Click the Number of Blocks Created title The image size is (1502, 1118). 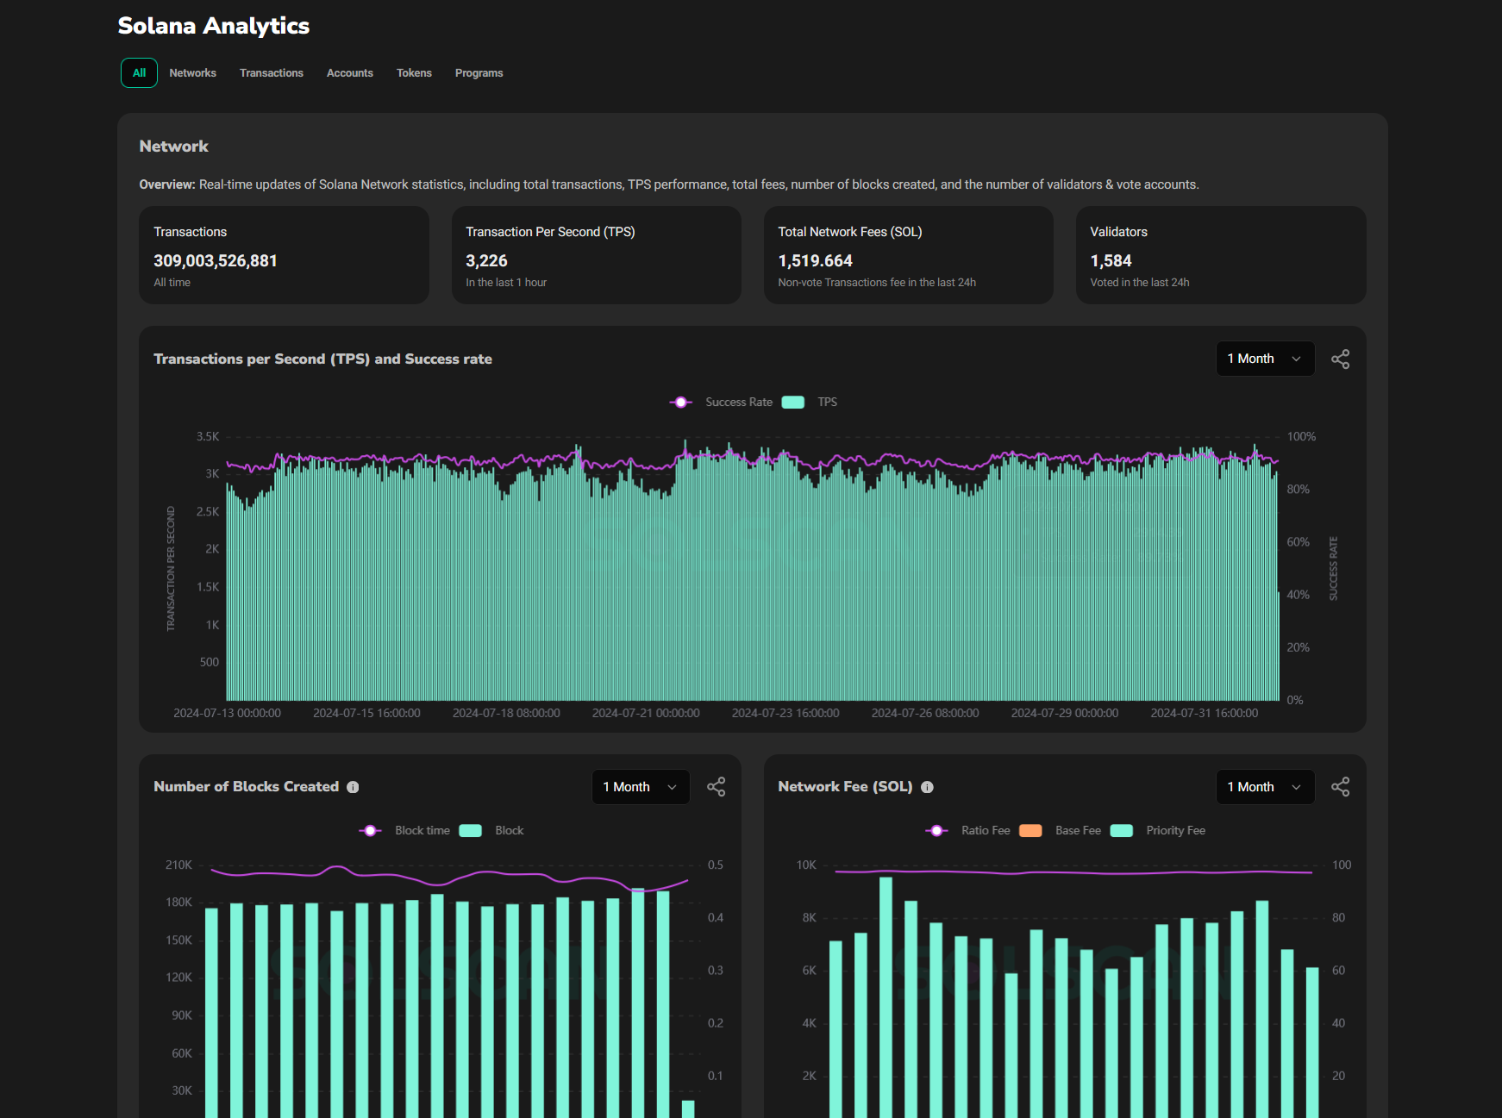[x=246, y=787]
